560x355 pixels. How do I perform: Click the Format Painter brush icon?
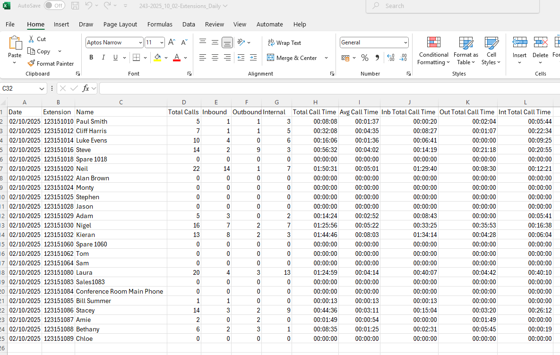click(31, 63)
